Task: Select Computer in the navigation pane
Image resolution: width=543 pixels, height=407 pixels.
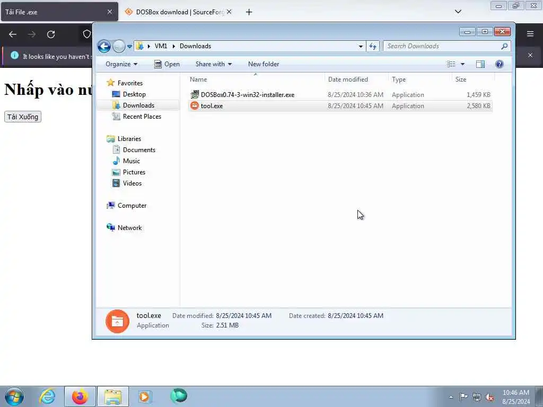Action: (132, 206)
